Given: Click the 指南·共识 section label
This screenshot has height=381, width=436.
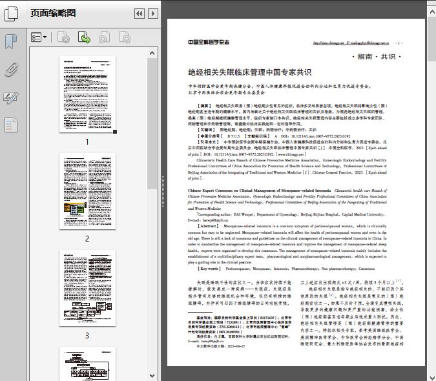Looking at the screenshot, I should click(x=377, y=57).
